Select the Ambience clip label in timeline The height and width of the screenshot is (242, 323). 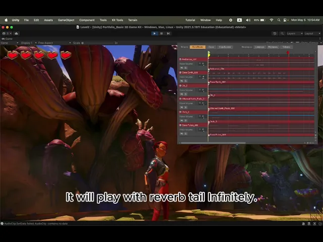click(x=217, y=69)
